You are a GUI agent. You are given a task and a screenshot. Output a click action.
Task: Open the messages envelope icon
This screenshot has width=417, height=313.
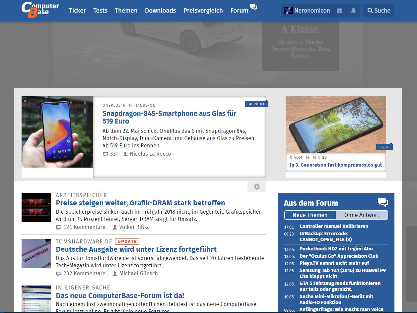tap(339, 11)
